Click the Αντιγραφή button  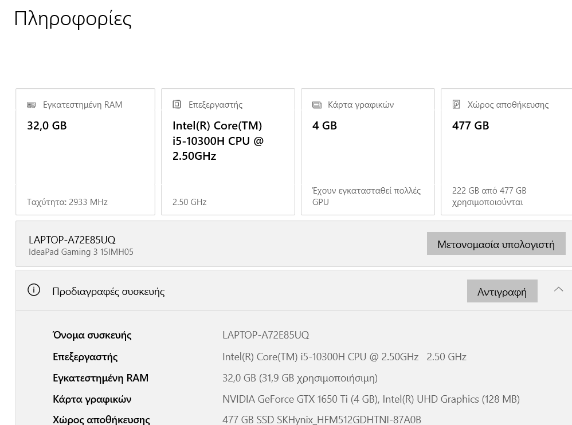tap(502, 291)
